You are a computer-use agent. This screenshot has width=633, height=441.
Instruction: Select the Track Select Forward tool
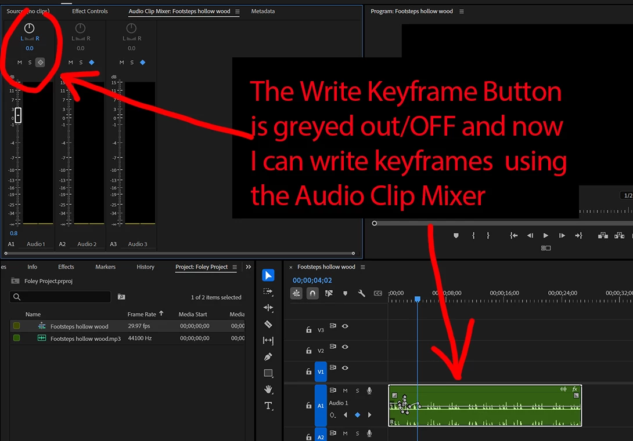268,291
